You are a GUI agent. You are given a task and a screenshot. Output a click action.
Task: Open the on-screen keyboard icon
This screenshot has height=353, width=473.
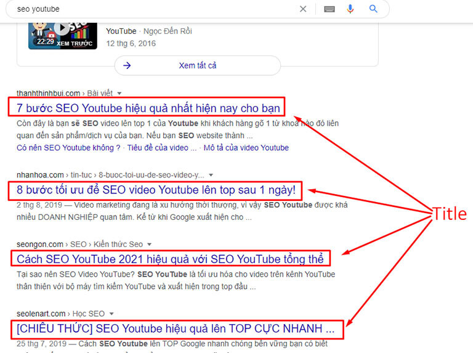(329, 9)
